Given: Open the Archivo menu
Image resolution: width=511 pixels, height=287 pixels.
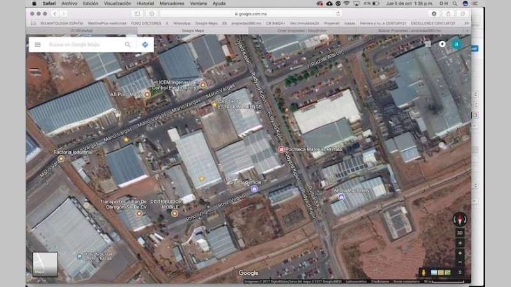Looking at the screenshot, I should (x=70, y=4).
